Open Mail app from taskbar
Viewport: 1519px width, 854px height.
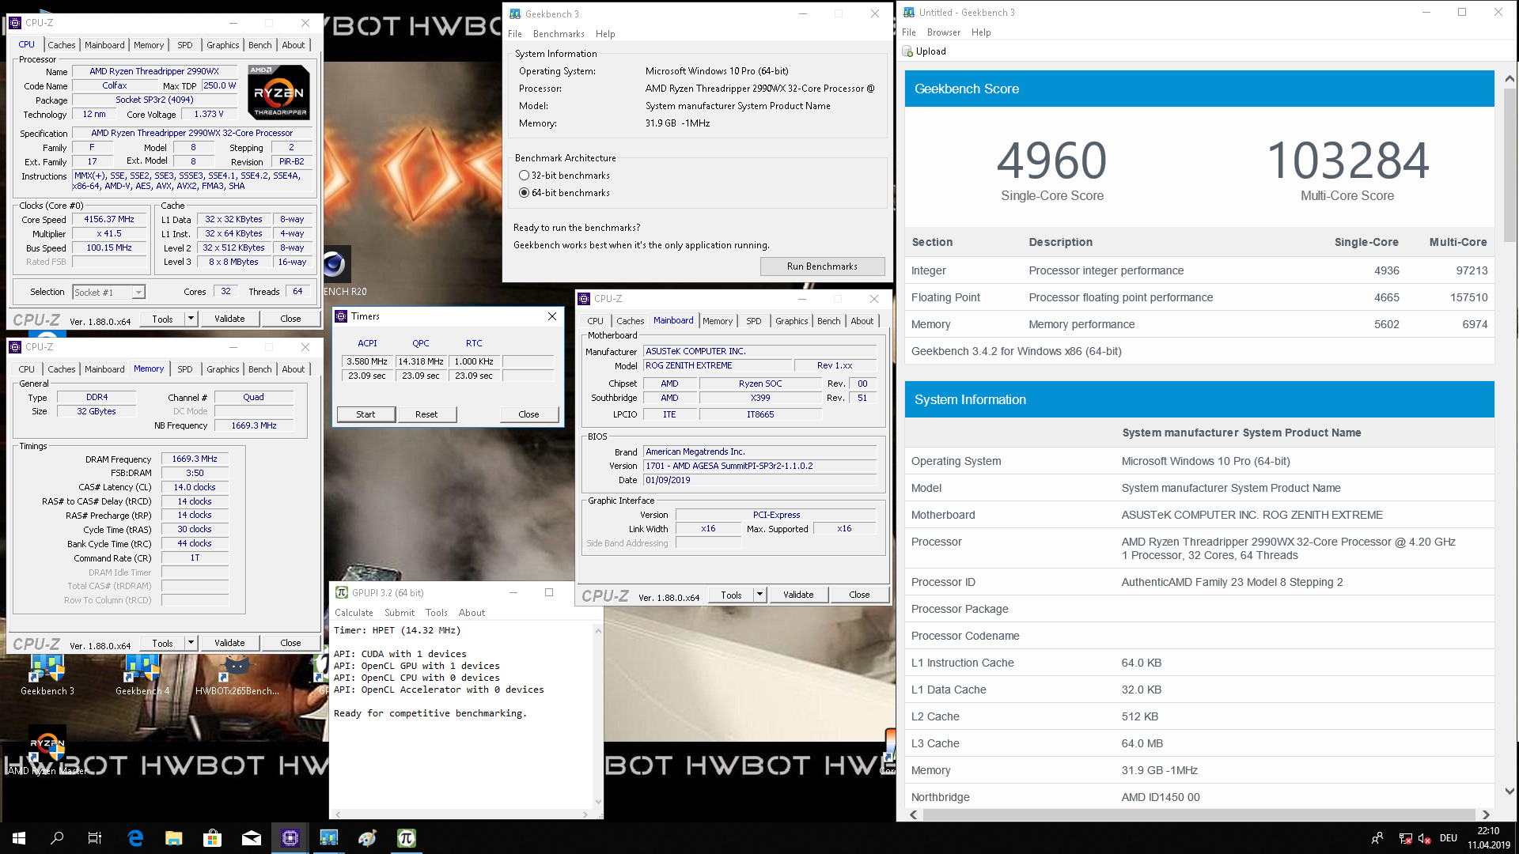coord(251,838)
